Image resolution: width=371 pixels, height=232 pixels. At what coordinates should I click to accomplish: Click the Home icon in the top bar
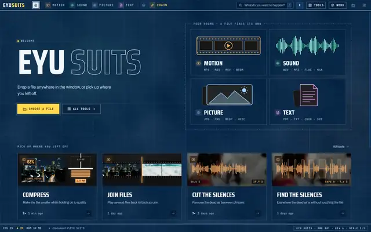36,5
